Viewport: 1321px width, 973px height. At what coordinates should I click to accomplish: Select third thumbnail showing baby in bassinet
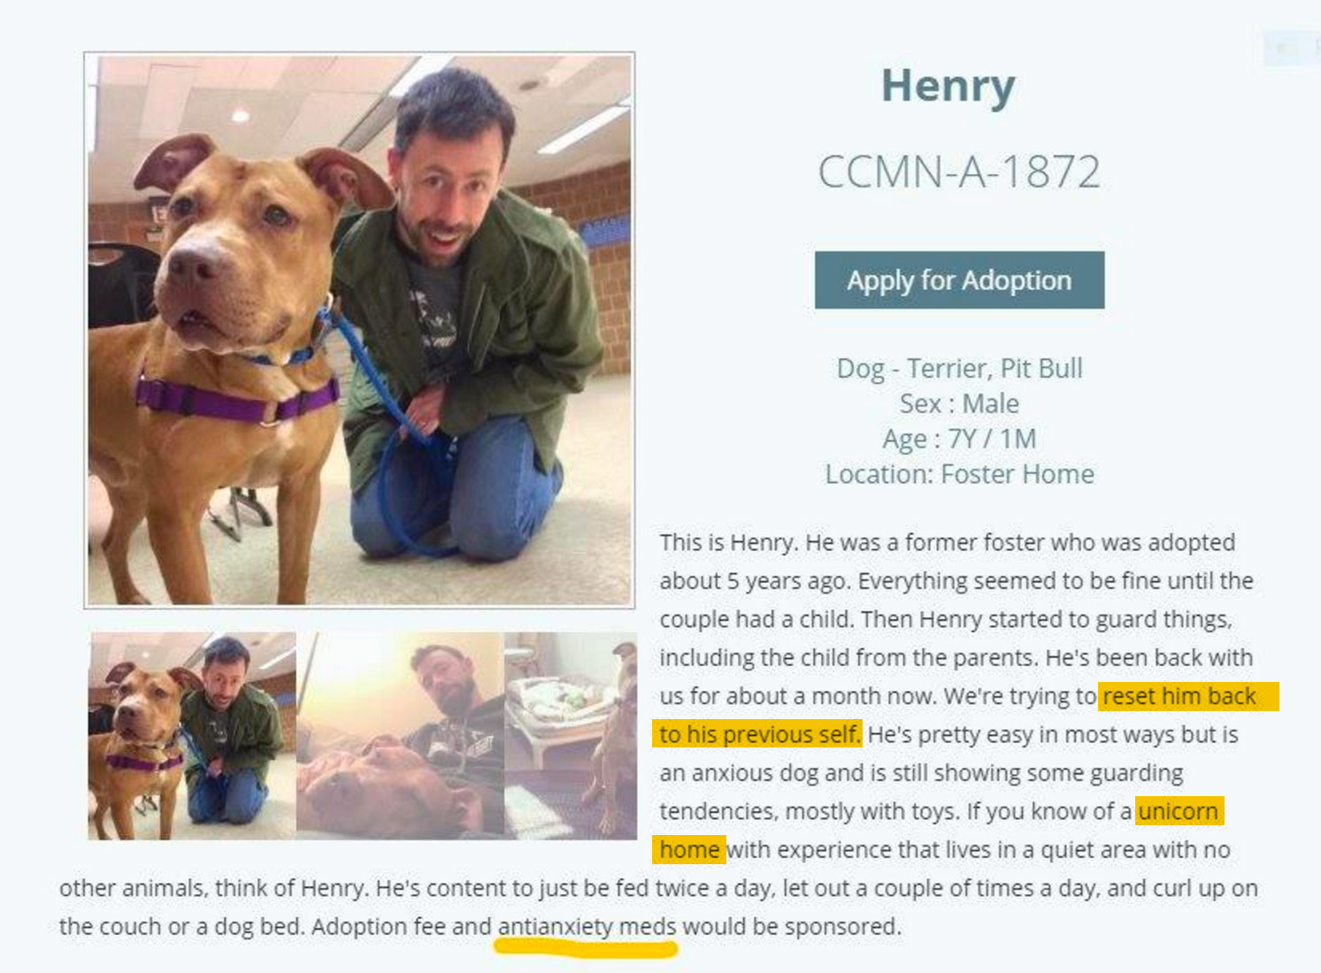pyautogui.click(x=570, y=736)
